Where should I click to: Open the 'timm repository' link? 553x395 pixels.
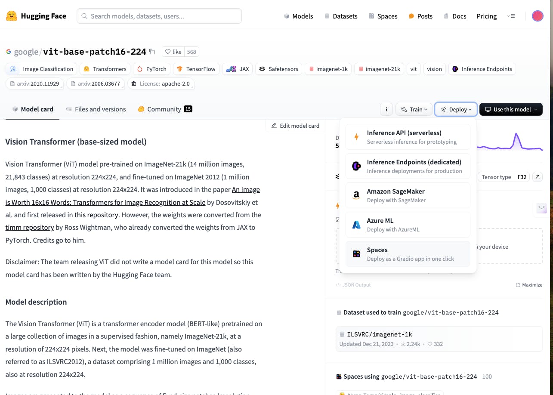(x=30, y=227)
